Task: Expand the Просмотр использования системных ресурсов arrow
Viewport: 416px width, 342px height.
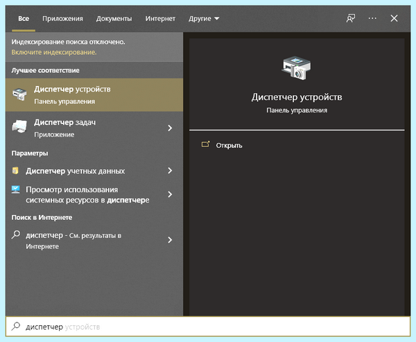Action: (x=170, y=194)
